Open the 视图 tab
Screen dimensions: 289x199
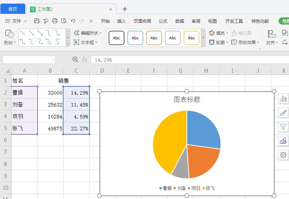click(212, 21)
